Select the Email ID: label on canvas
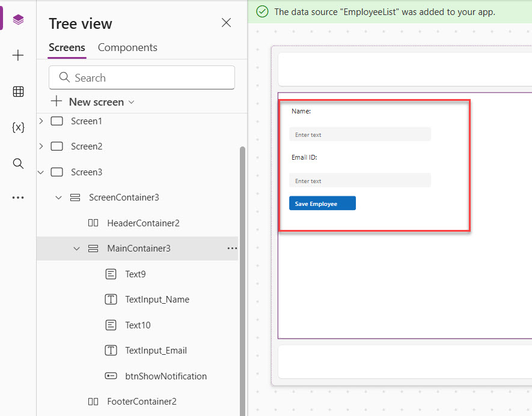Screen dimensions: 532x416 click(304, 157)
